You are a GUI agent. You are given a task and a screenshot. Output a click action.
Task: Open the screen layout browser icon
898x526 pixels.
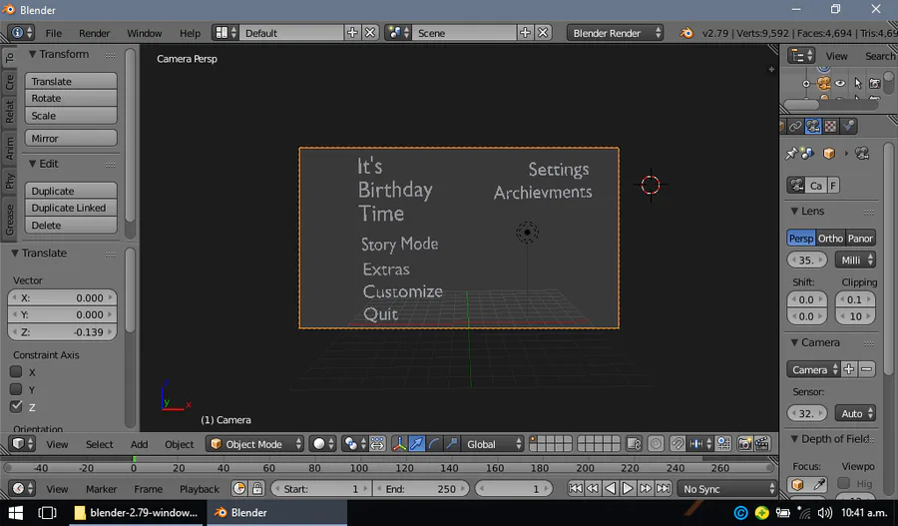click(225, 33)
